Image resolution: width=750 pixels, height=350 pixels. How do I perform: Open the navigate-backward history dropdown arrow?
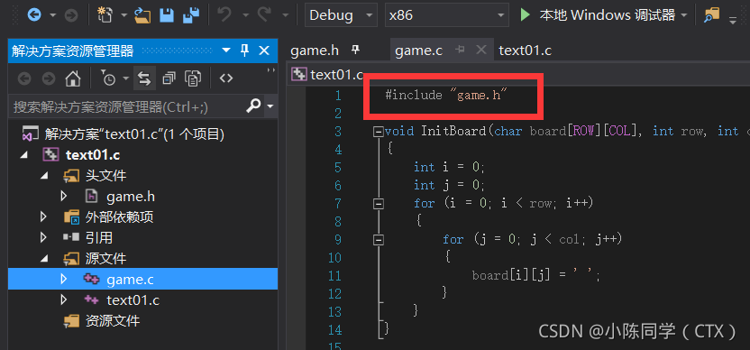[52, 15]
